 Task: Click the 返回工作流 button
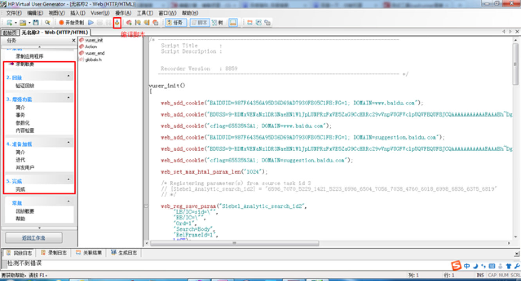click(34, 238)
